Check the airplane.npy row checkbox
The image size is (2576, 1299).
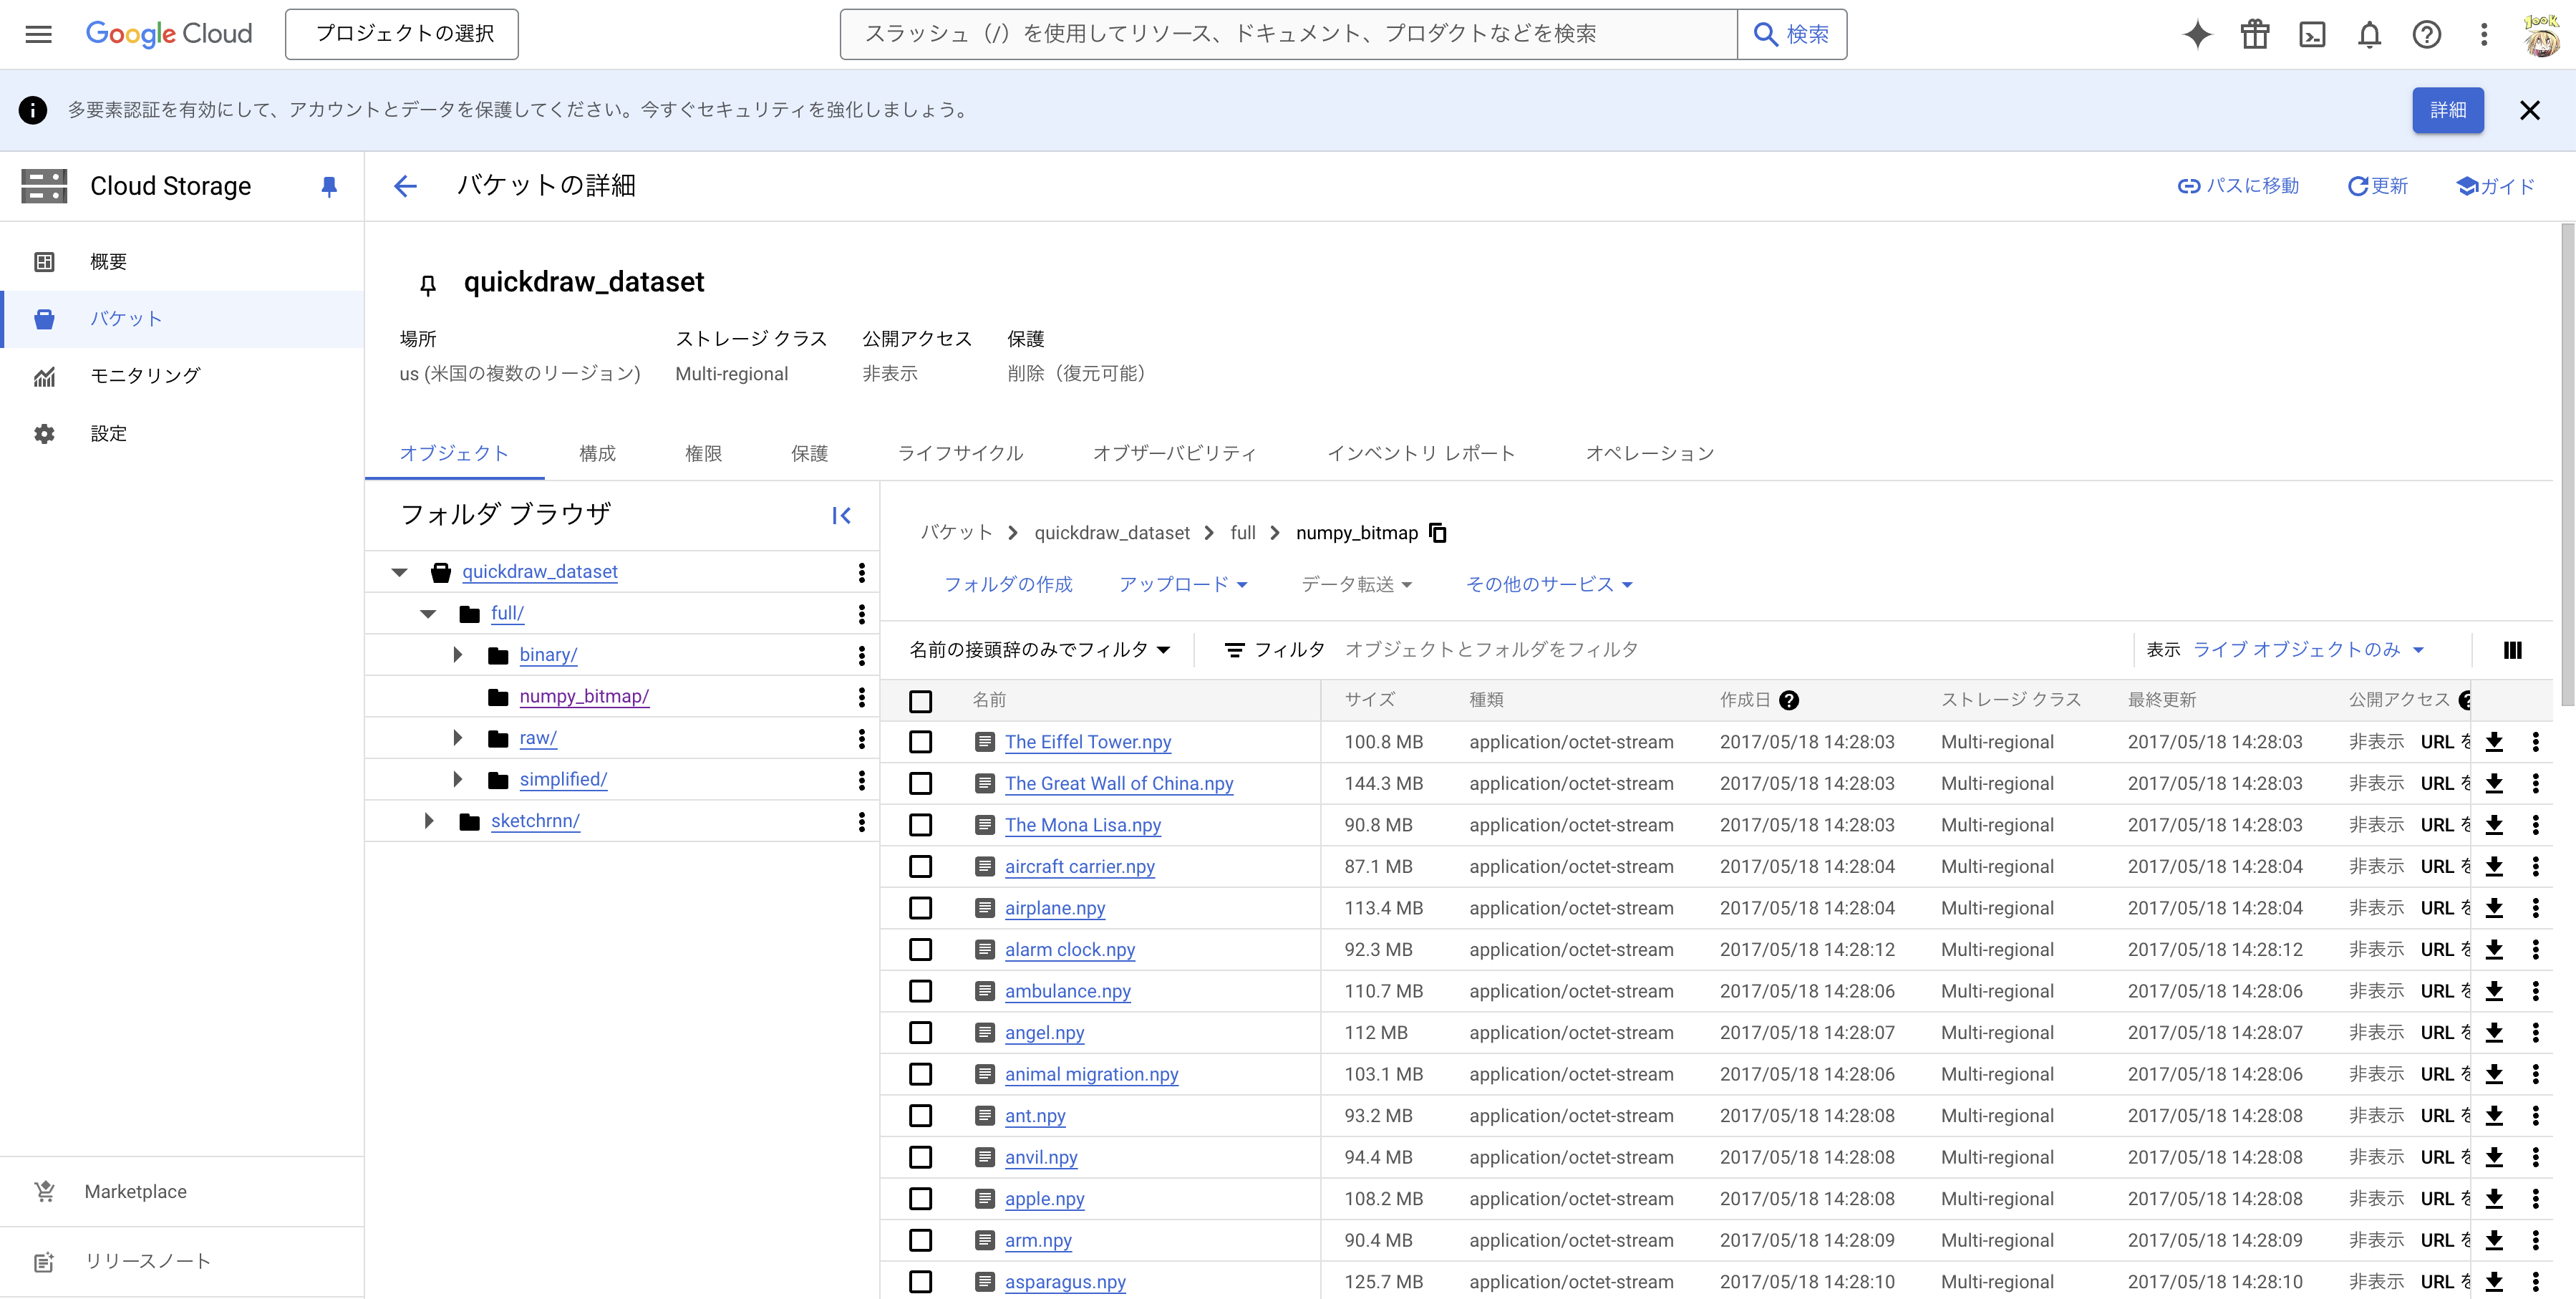click(x=921, y=908)
